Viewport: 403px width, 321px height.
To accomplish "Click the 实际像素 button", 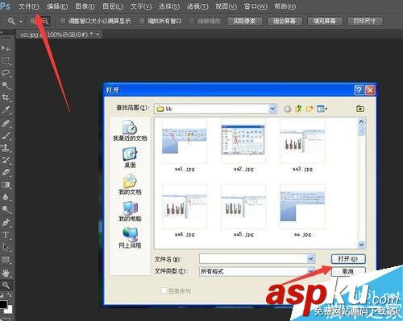I will click(x=244, y=21).
